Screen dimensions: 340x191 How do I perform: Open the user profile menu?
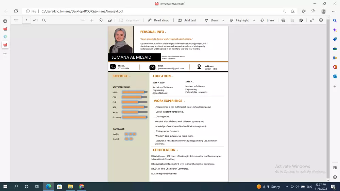(x=324, y=11)
